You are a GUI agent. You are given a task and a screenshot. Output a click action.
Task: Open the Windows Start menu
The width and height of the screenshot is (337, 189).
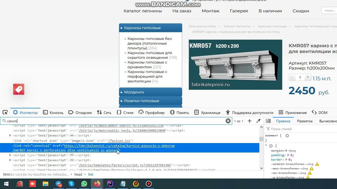click(6, 184)
